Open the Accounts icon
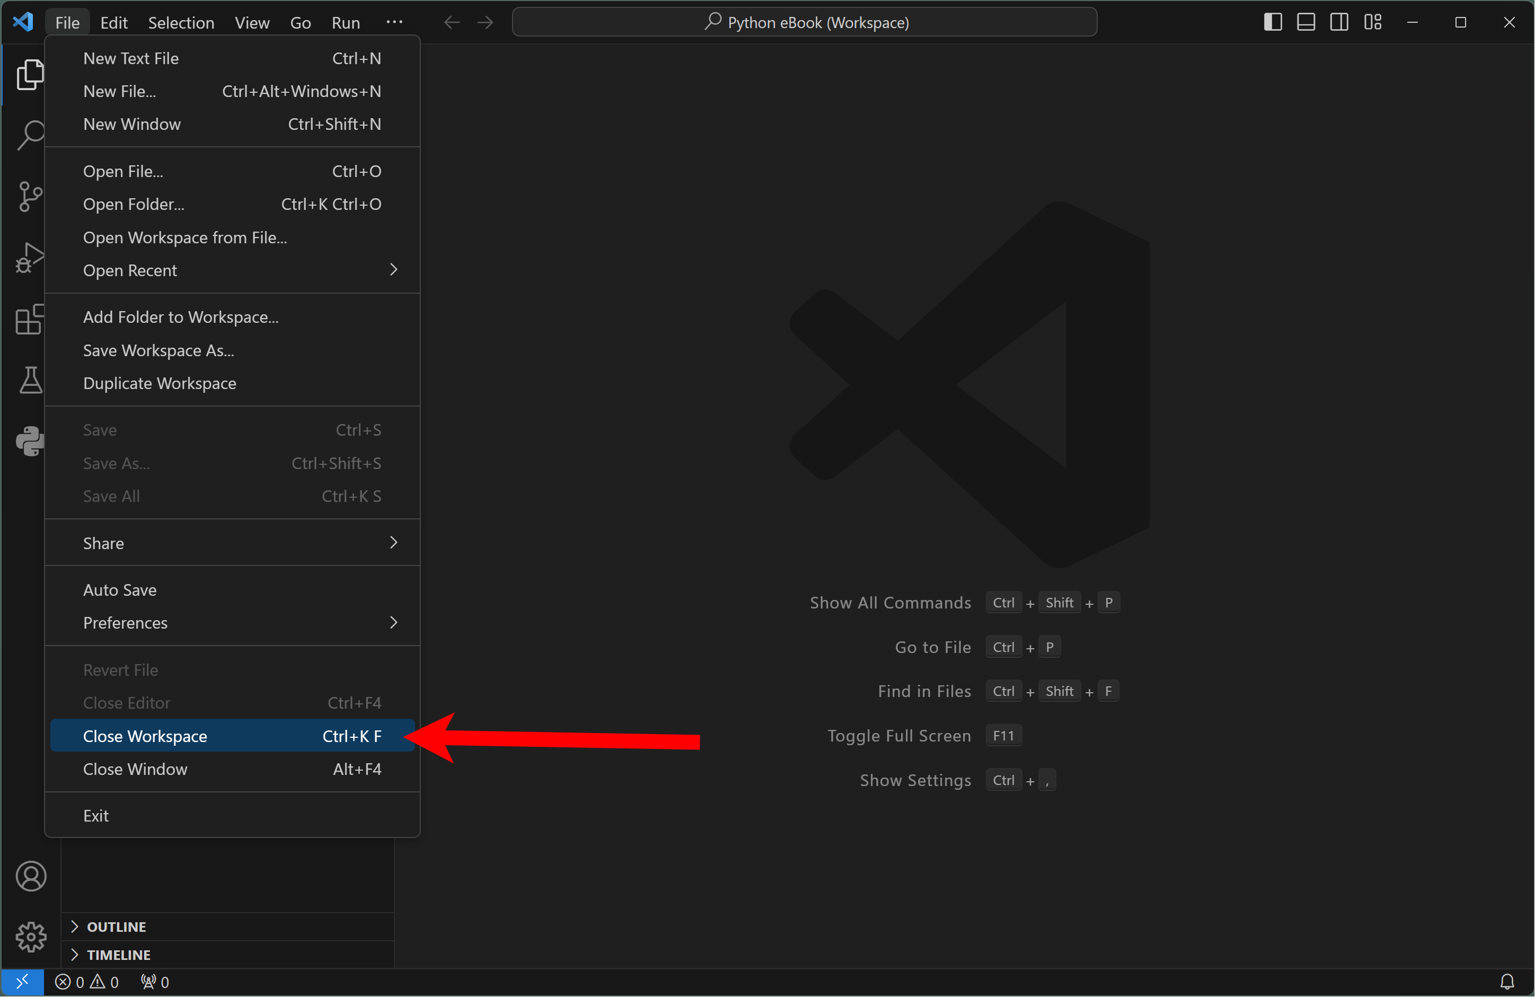This screenshot has width=1535, height=997. (x=31, y=876)
